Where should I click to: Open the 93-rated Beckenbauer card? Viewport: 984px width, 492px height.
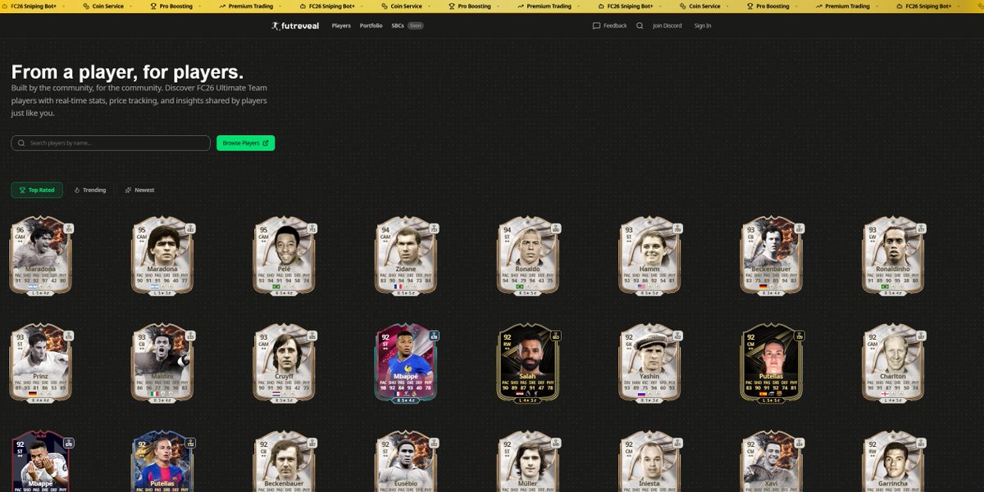pyautogui.click(x=772, y=255)
